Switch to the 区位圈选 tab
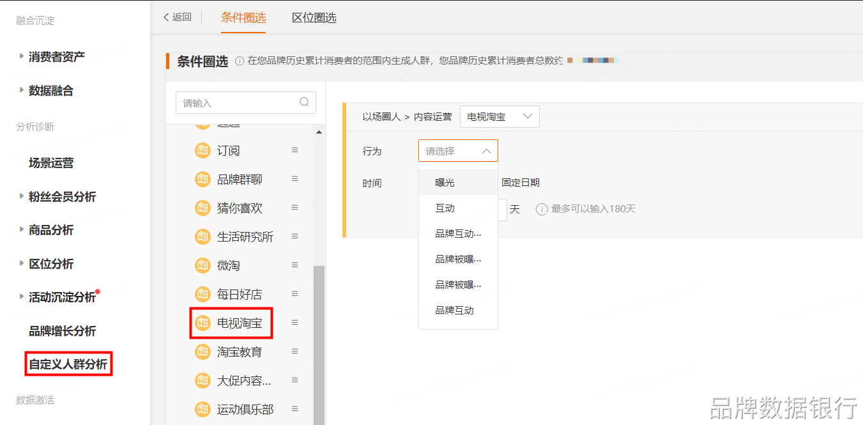The width and height of the screenshot is (863, 425). pos(314,18)
